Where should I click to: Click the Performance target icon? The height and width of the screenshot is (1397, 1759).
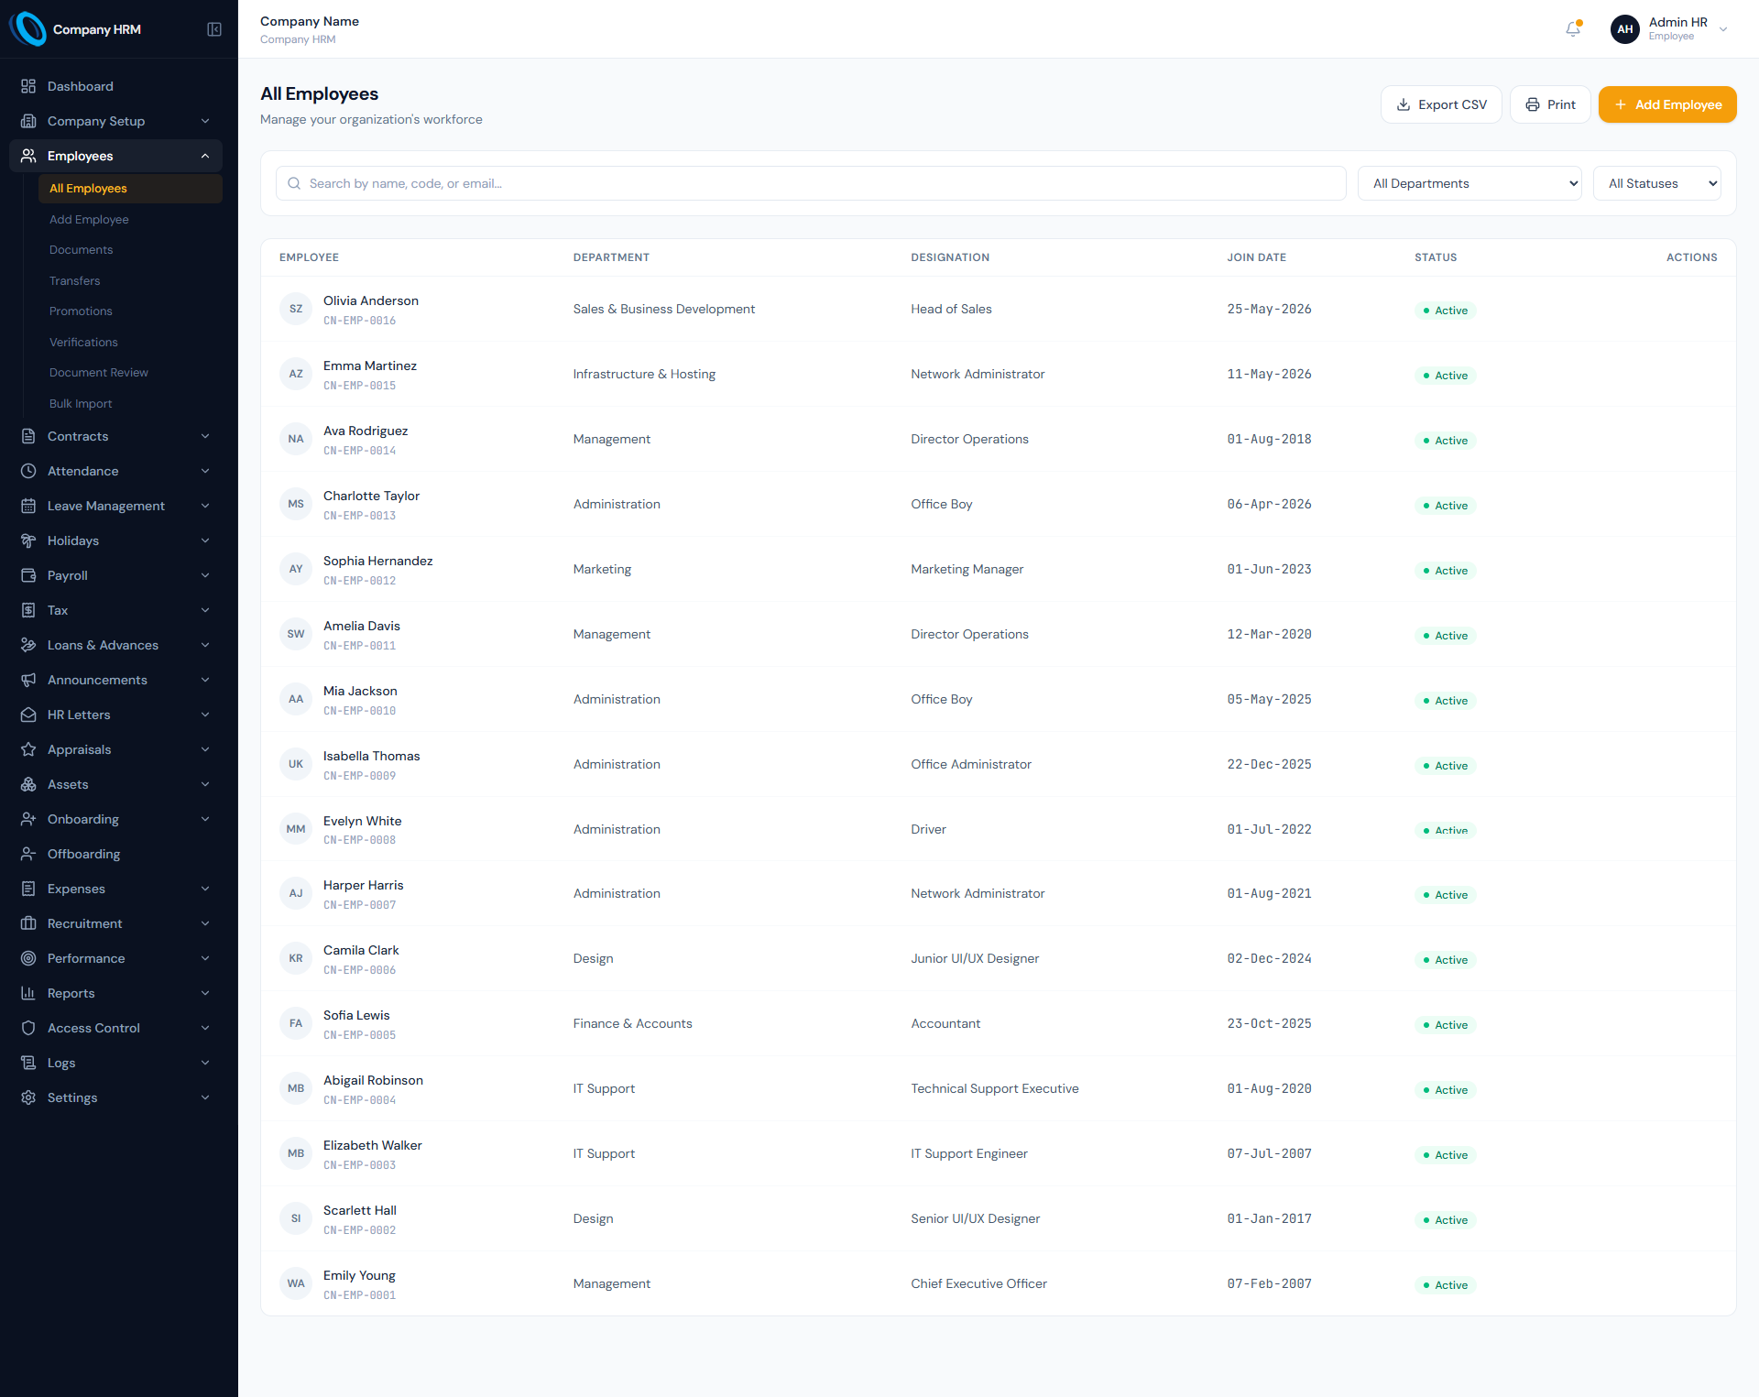28,958
